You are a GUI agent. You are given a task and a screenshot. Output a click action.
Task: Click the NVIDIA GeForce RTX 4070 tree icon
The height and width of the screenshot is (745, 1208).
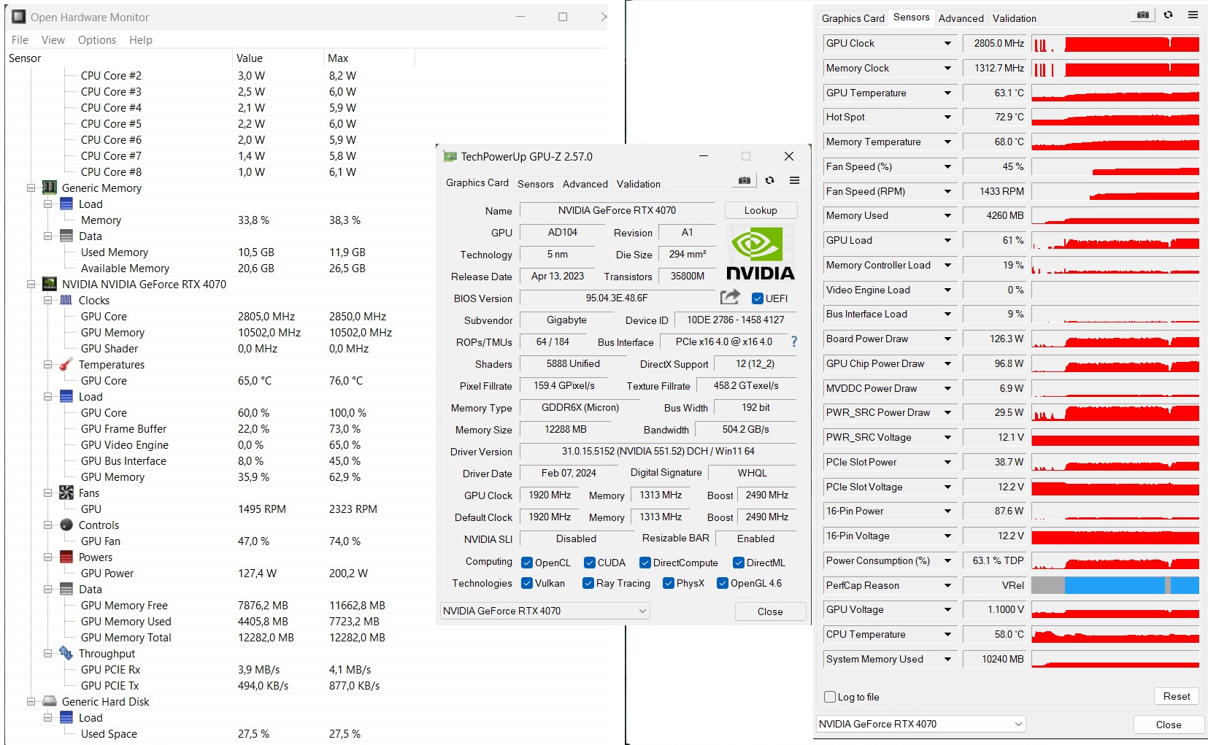(50, 284)
